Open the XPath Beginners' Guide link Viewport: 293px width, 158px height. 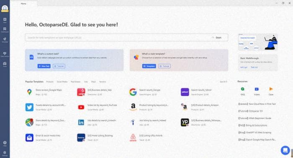254,118
